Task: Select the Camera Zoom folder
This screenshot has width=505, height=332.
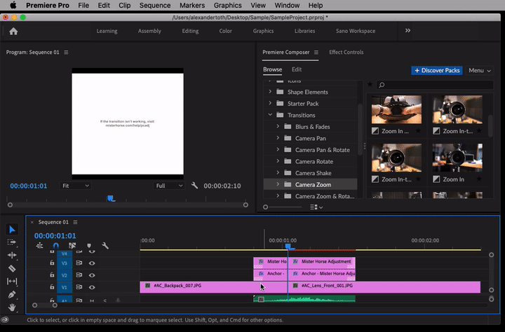Action: (x=311, y=184)
